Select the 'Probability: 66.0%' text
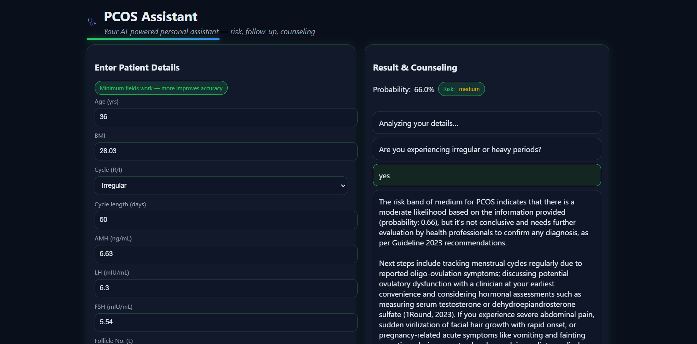Screen dimensions: 697x344 [403, 90]
